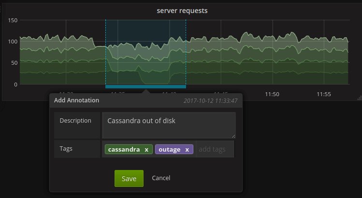Click the textarea resize handle in Description
362x198 pixels.
pyautogui.click(x=233, y=136)
